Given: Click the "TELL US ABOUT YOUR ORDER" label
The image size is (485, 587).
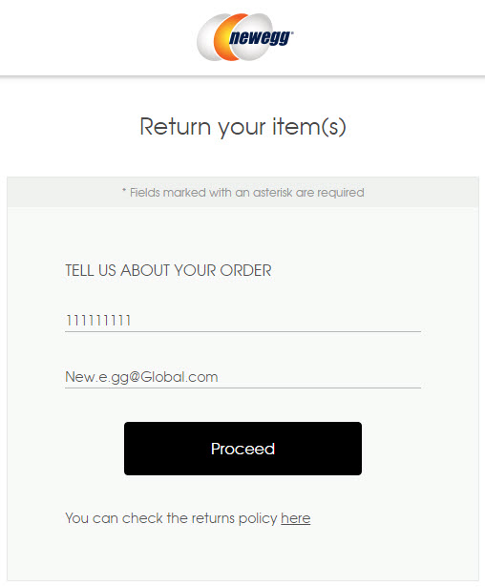Looking at the screenshot, I should (168, 270).
